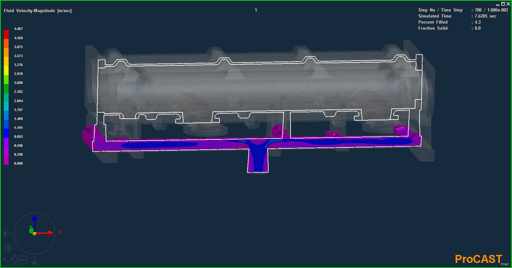The height and width of the screenshot is (268, 512).
Task: Click the legend maximum value 4.467
Action: (18, 29)
